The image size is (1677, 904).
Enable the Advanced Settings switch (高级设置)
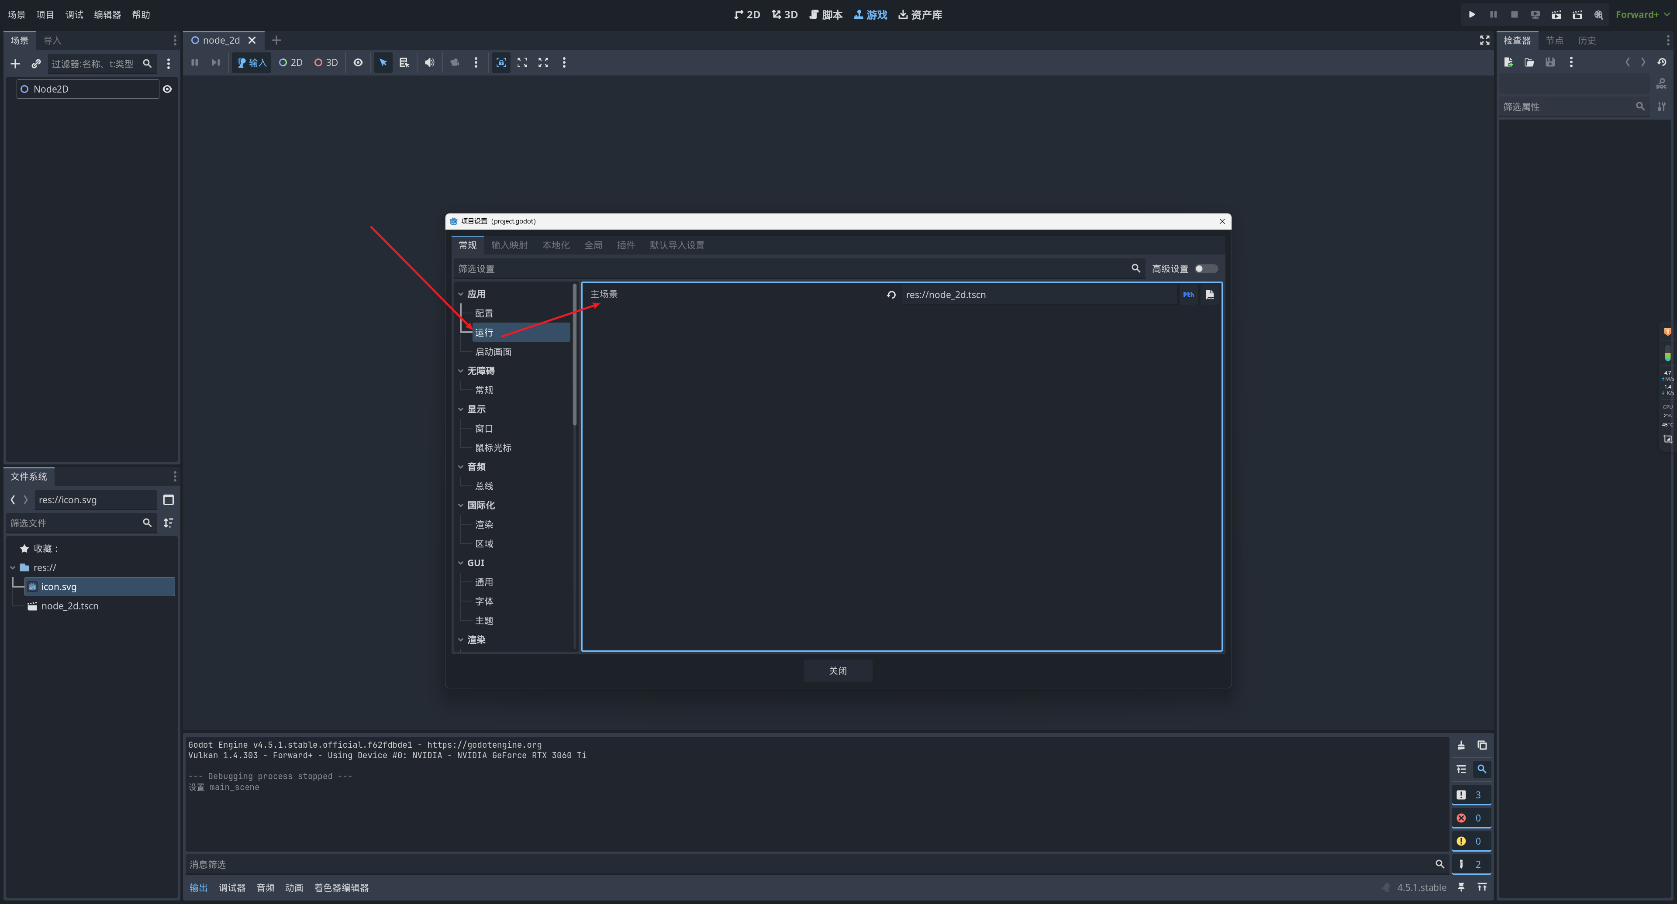pyautogui.click(x=1206, y=269)
